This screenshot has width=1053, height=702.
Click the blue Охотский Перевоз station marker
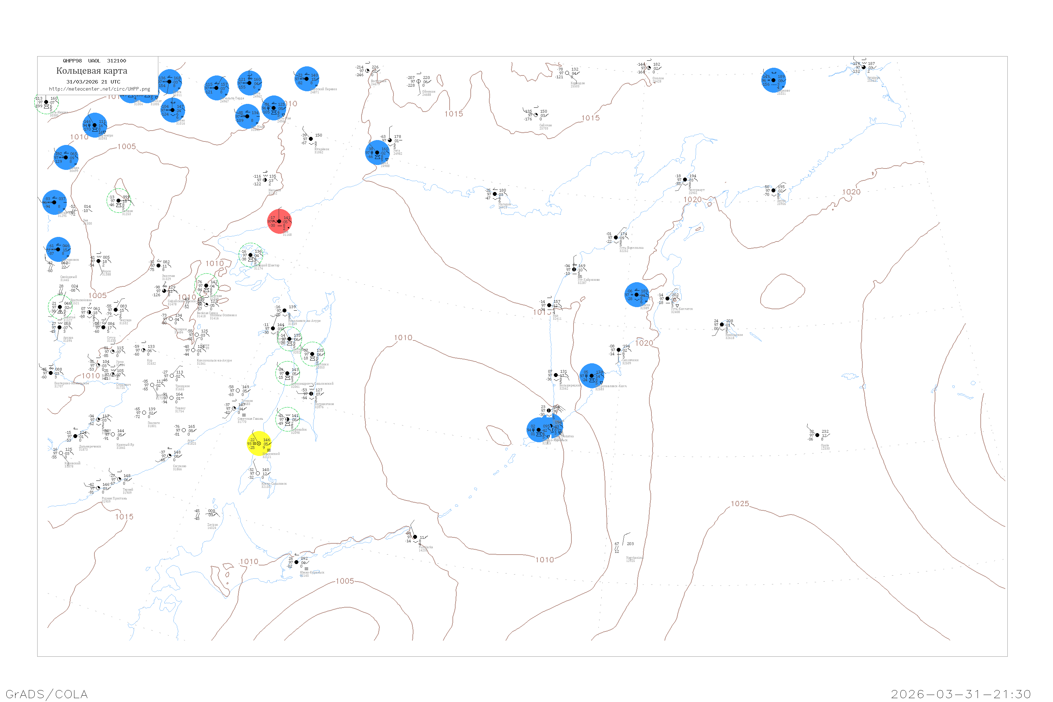point(307,79)
